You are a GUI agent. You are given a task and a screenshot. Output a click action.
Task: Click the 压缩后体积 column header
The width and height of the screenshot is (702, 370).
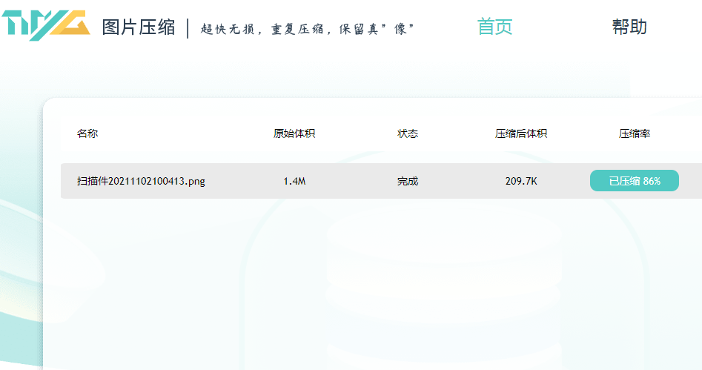tap(521, 133)
